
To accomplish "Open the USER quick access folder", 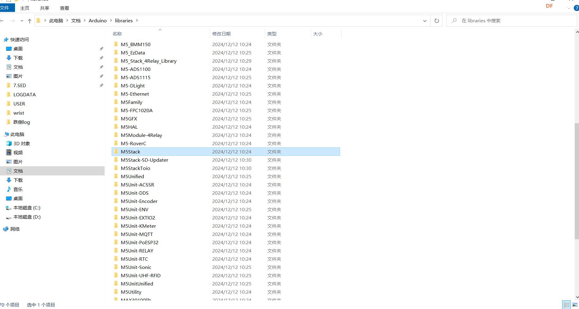I will coord(19,104).
